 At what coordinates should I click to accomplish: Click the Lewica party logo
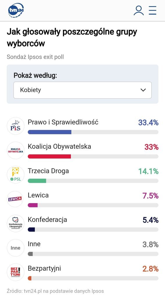(16, 199)
